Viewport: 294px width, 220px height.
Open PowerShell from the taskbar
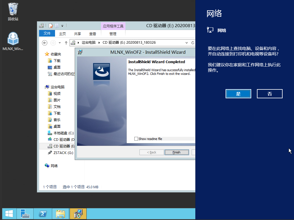43,214
